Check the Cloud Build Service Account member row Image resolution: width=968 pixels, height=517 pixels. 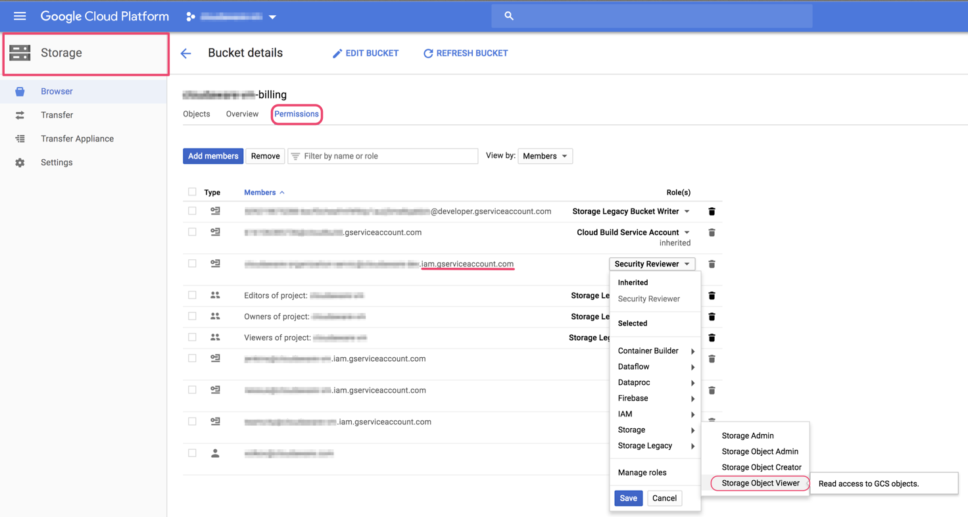tap(192, 232)
